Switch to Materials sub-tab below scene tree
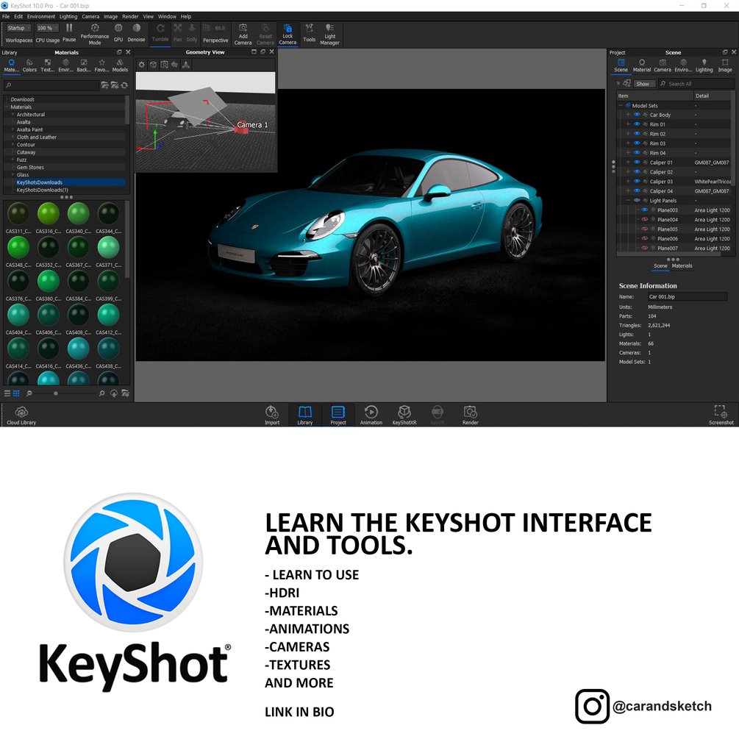Screen dimensions: 739x739 (x=682, y=265)
